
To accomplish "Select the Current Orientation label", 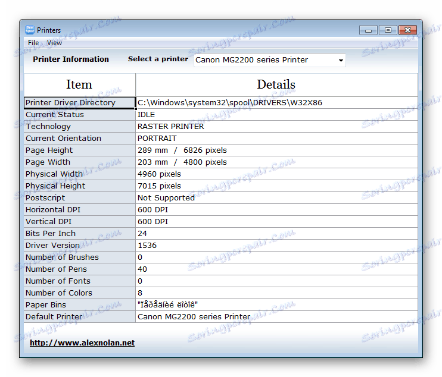I will pyautogui.click(x=79, y=139).
